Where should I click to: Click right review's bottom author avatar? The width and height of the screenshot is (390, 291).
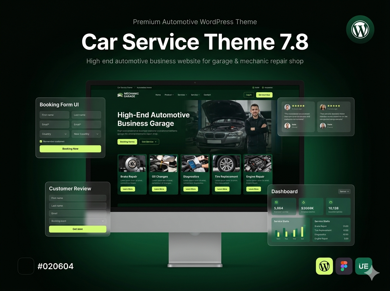[323, 126]
